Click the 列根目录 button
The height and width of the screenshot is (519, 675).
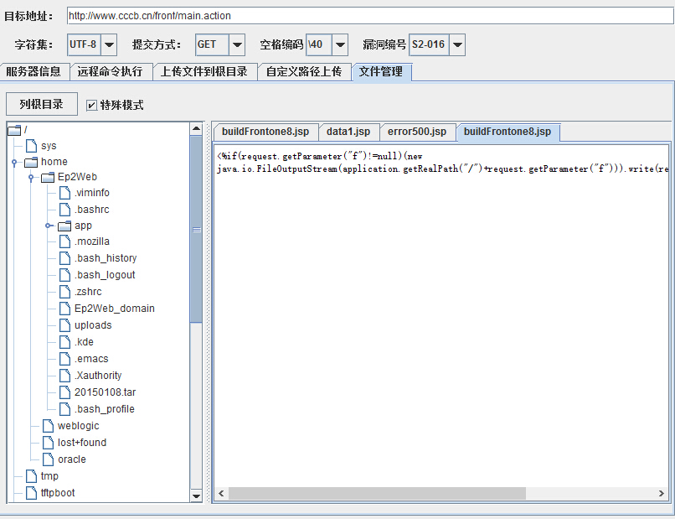click(42, 104)
